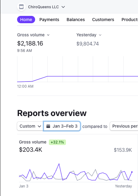Image resolution: width=138 pixels, height=196 pixels.
Task: Click the Reports overview heading
Action: tap(52, 113)
